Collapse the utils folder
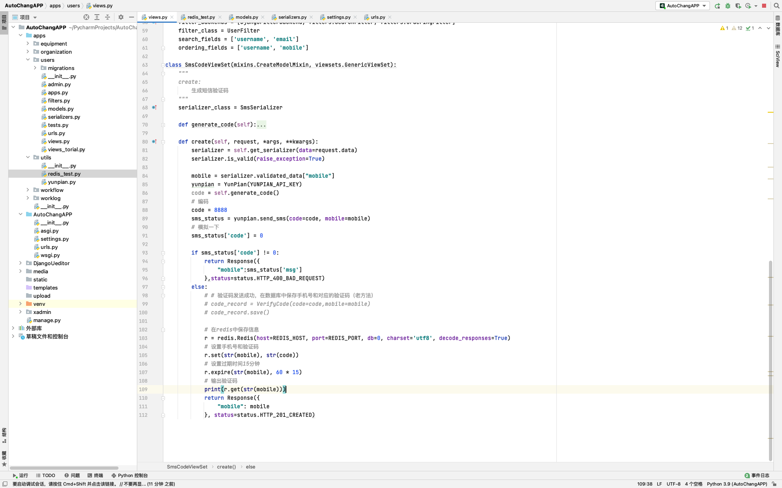The height and width of the screenshot is (488, 782). tap(28, 157)
